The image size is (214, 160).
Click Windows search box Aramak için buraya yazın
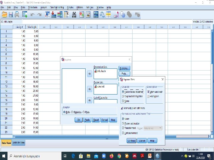pyautogui.click(x=34, y=156)
